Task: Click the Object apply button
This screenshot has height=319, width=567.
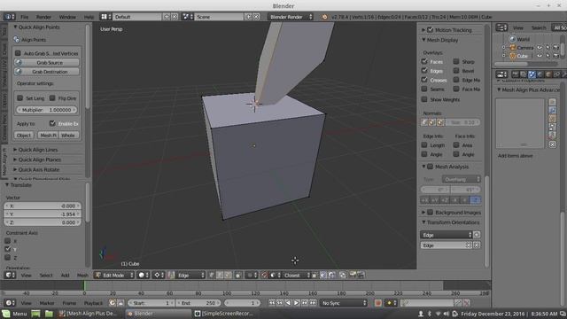Action: (x=24, y=136)
